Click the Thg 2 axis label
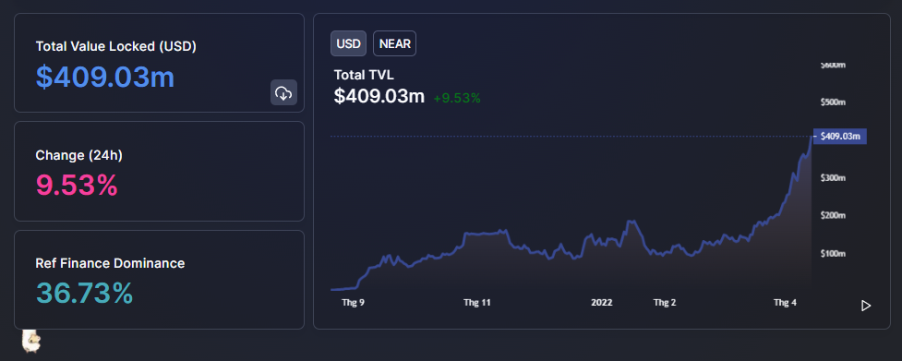The image size is (902, 361). pyautogui.click(x=665, y=302)
